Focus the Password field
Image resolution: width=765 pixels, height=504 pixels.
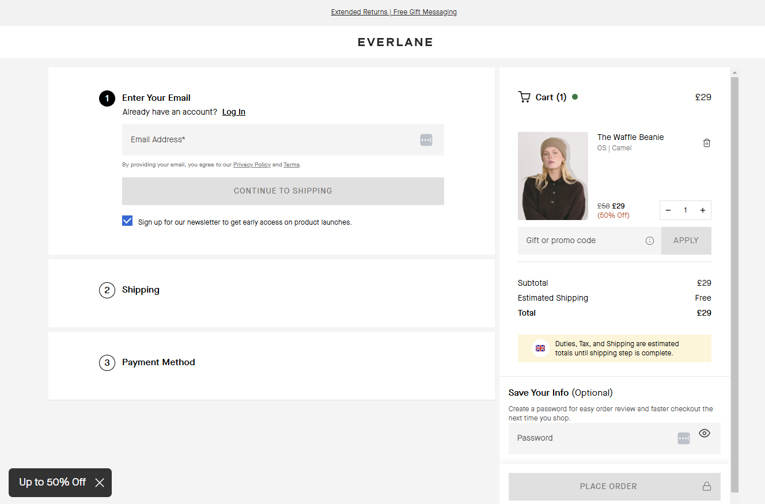point(615,438)
